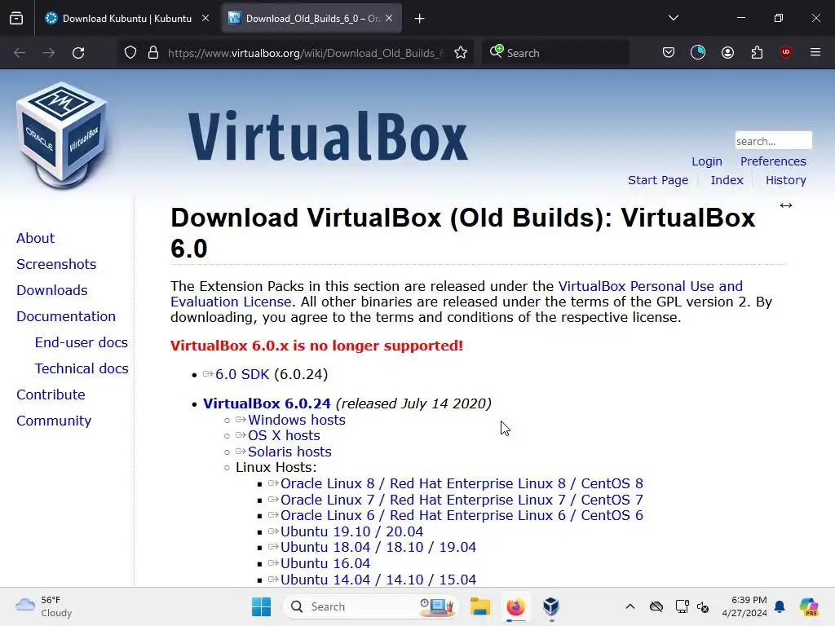Download the Ubuntu 16.04 build
This screenshot has height=626, width=835.
point(325,563)
